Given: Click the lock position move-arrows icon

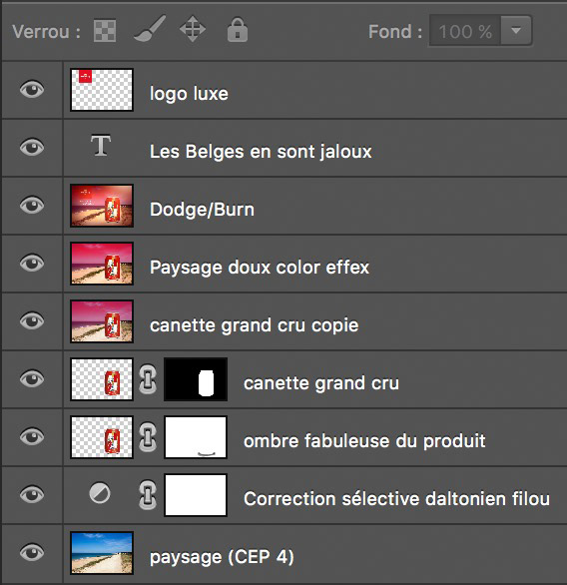Looking at the screenshot, I should (x=193, y=29).
